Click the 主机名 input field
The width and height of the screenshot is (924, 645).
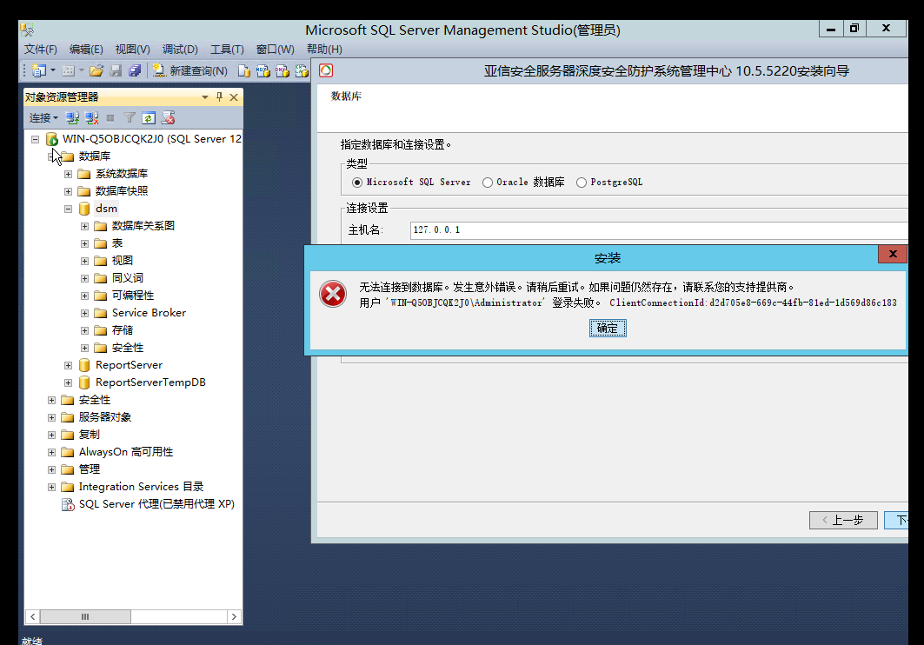(659, 230)
